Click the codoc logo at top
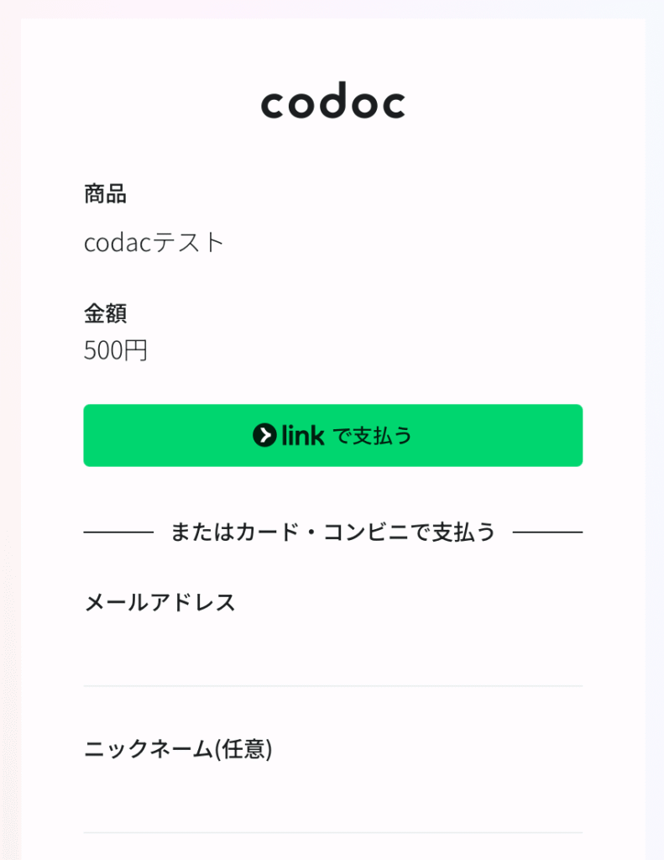664x860 pixels. (x=332, y=101)
